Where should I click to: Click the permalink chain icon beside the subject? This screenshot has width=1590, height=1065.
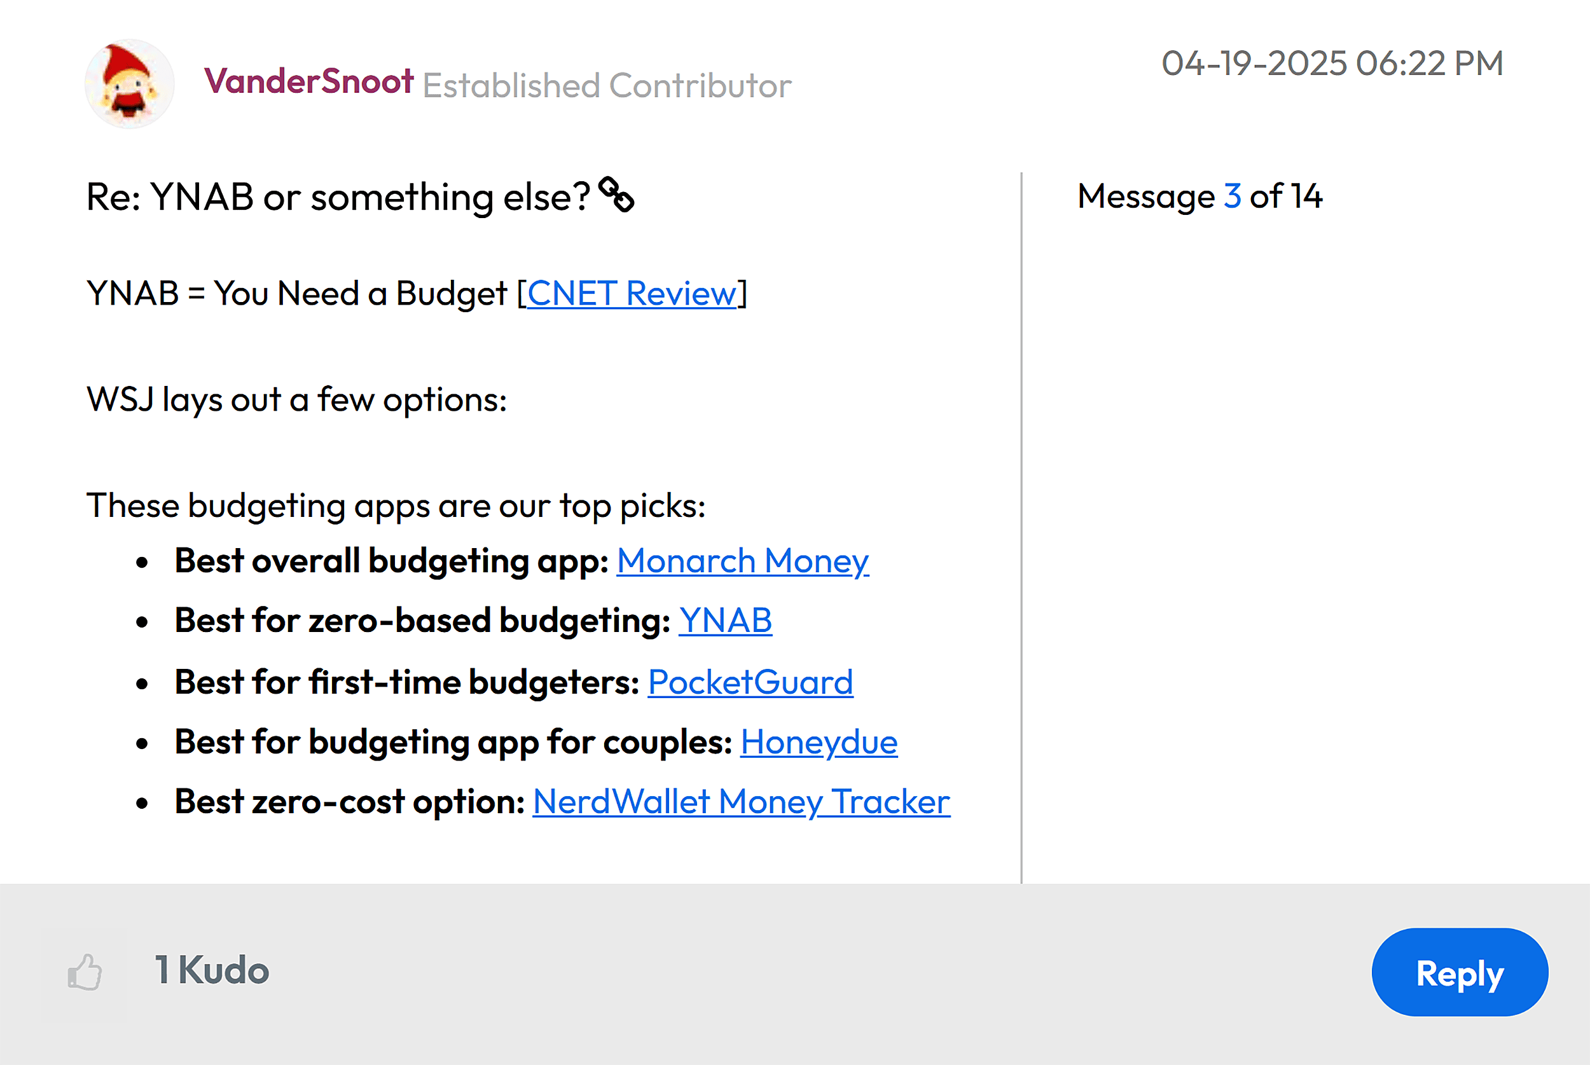tap(616, 195)
